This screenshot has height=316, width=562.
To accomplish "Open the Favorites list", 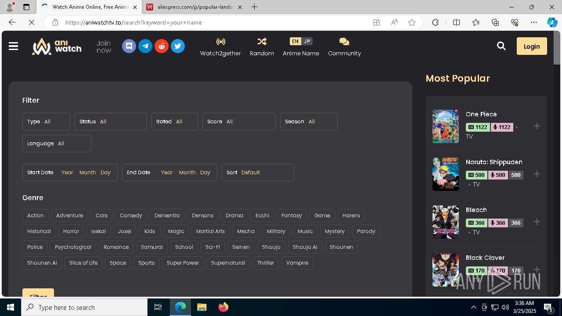I will coord(476,22).
